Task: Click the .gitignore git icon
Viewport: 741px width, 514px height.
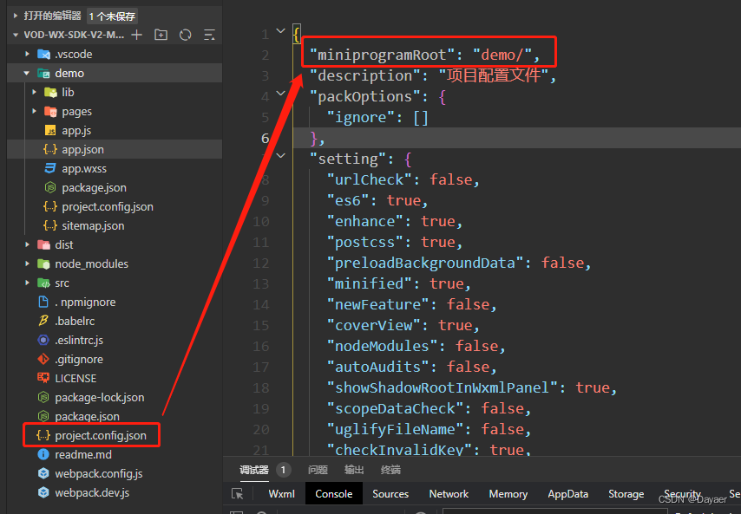Action: point(43,359)
